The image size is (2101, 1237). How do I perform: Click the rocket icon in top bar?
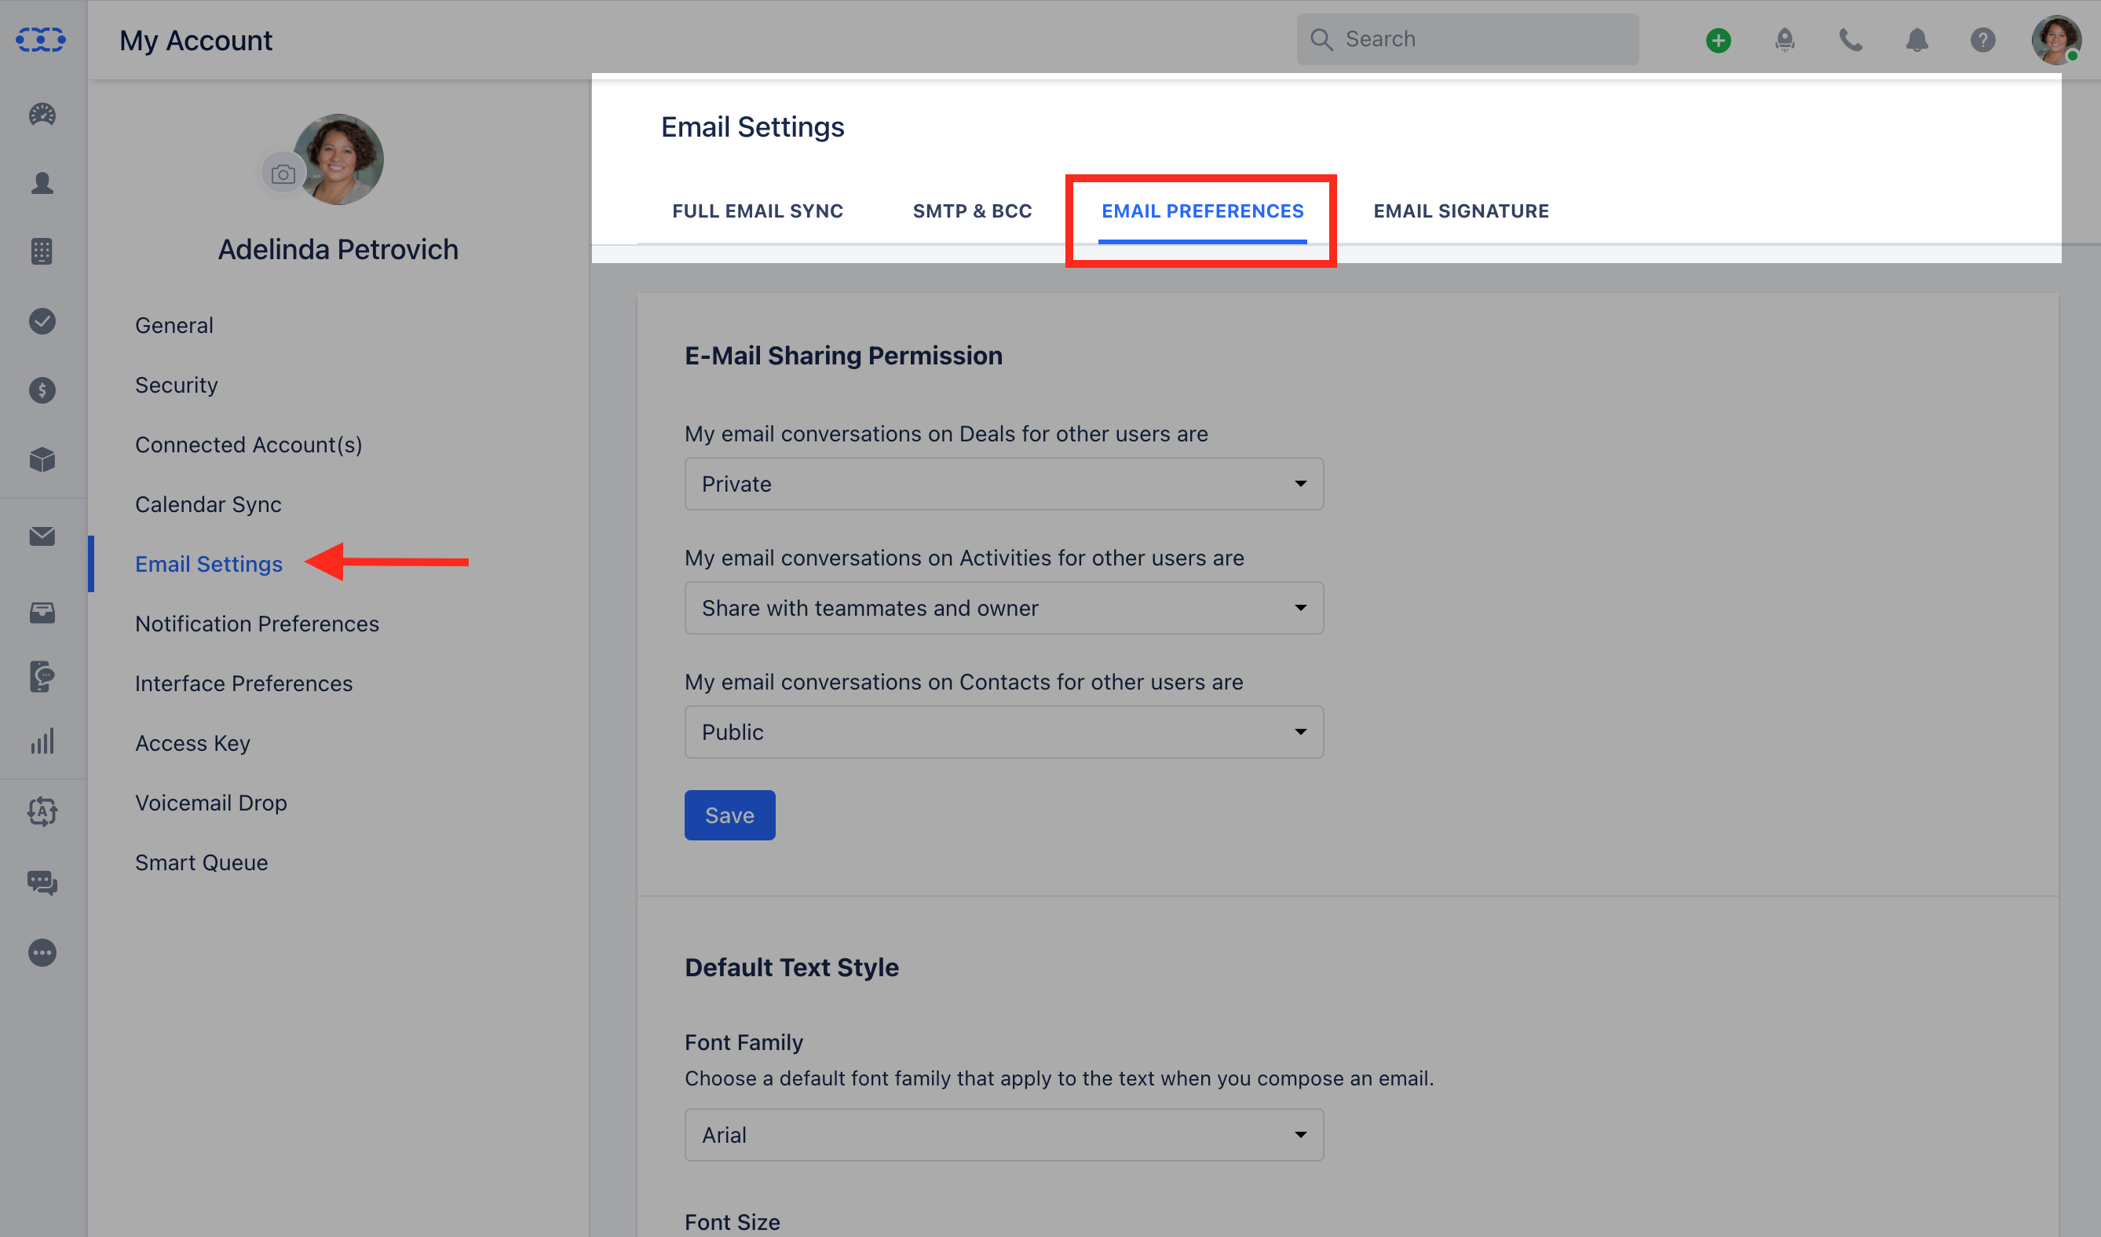click(x=1784, y=40)
